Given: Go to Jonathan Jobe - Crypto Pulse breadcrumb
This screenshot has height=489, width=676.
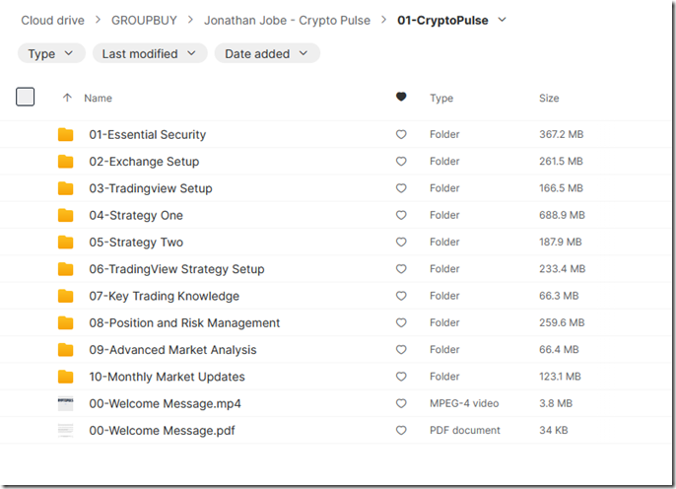Looking at the screenshot, I should (x=287, y=21).
